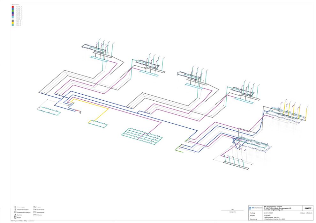This screenshot has height=223, width=316.
Task: Click the Schieber valve symbol in the legend
Action: coord(35,215)
